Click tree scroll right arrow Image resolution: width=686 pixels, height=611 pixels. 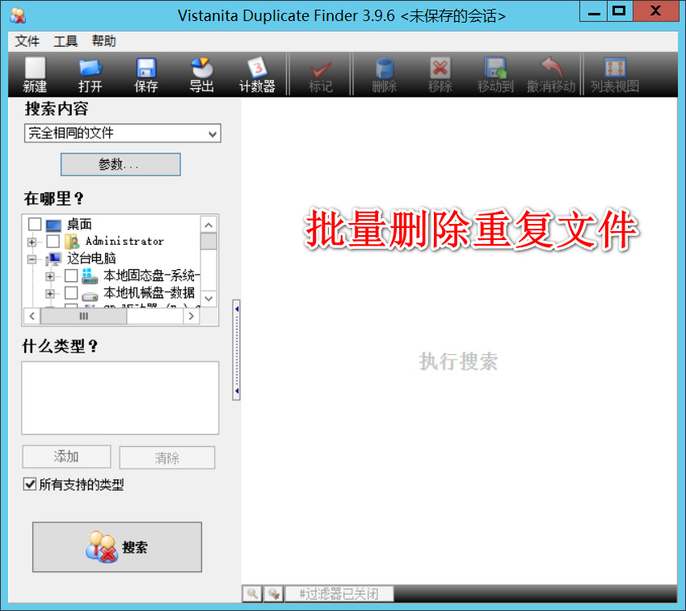tap(191, 316)
